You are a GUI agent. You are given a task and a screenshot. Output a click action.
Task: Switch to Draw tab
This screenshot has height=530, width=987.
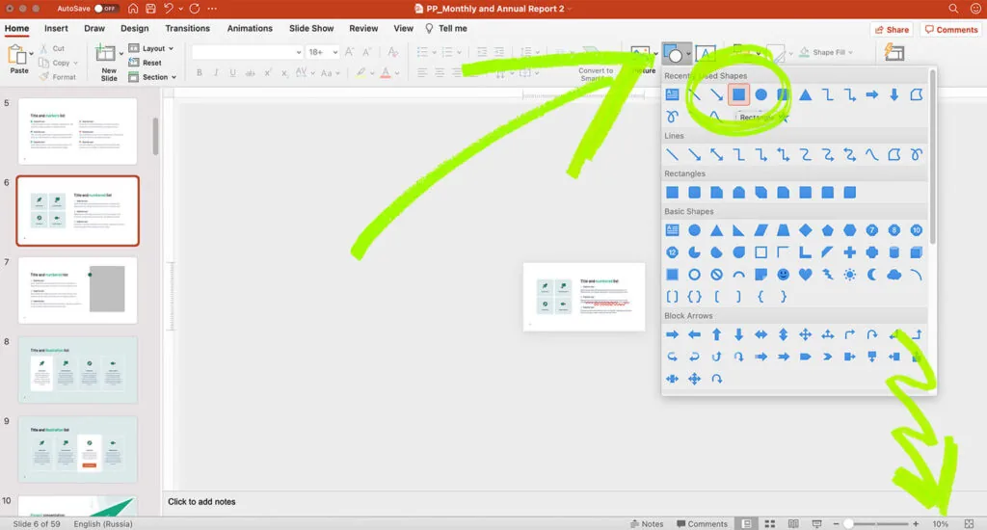point(94,28)
